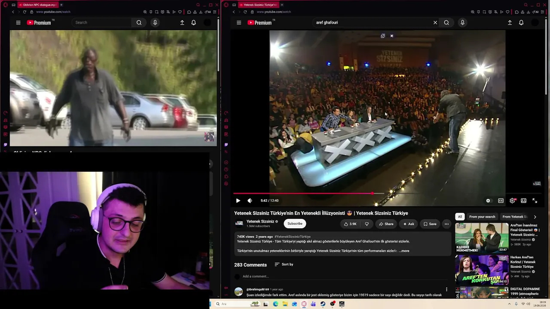Open video player settings gear
The image size is (550, 309).
click(x=512, y=200)
